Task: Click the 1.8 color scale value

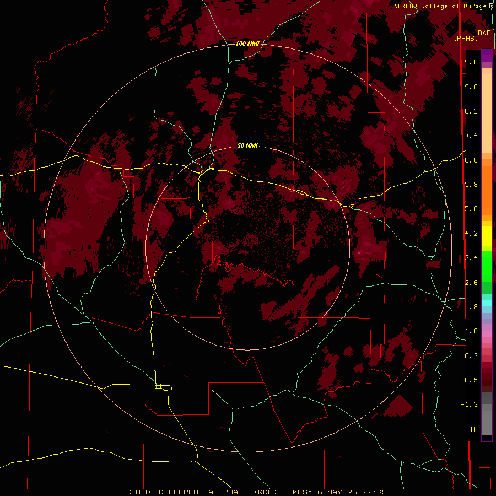Action: pyautogui.click(x=471, y=307)
